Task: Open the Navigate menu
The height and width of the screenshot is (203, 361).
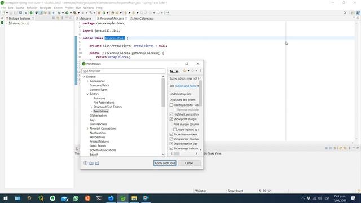Action: [46, 8]
